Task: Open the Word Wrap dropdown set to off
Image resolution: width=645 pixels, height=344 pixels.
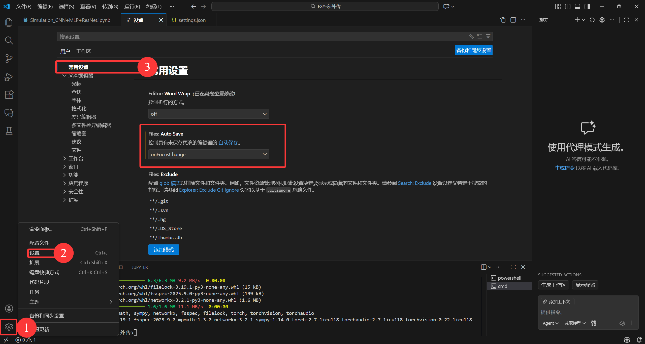Action: click(x=209, y=114)
